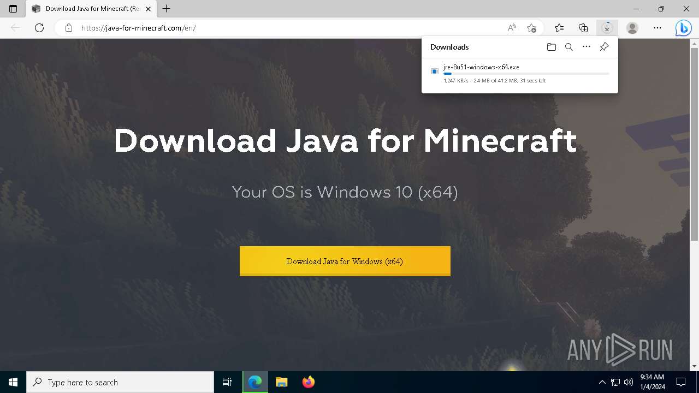
Task: Open the Bing sidebar icon
Action: pos(683,28)
